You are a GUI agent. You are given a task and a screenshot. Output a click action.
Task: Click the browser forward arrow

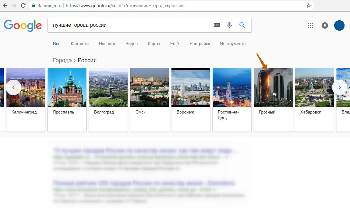pos(14,5)
